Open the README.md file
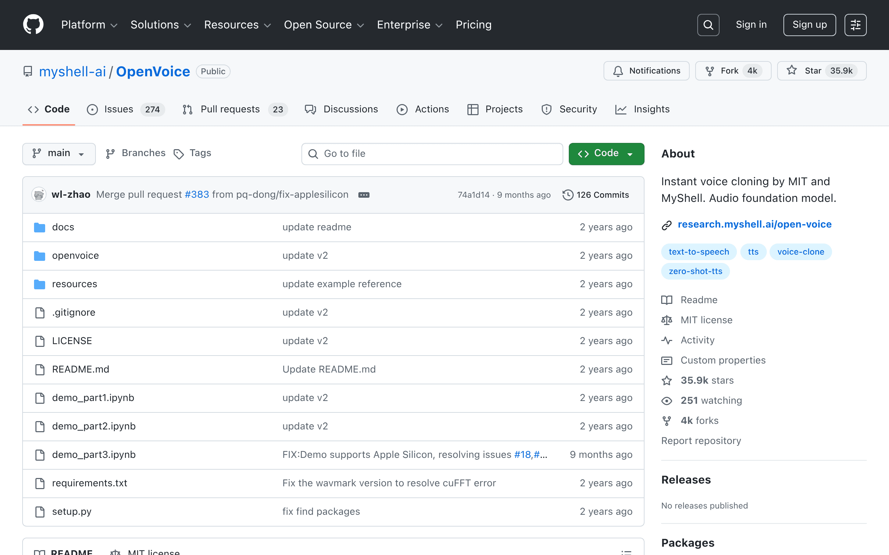This screenshot has height=555, width=889. [x=81, y=369]
